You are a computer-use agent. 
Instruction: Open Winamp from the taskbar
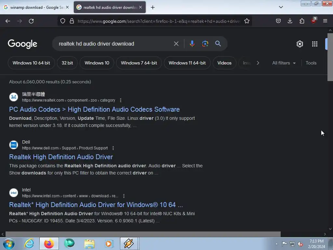[129, 243]
